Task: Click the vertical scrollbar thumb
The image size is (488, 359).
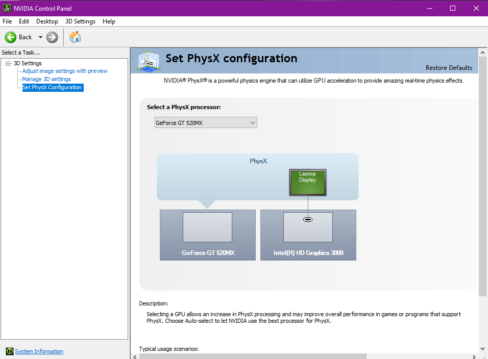Action: [x=482, y=176]
